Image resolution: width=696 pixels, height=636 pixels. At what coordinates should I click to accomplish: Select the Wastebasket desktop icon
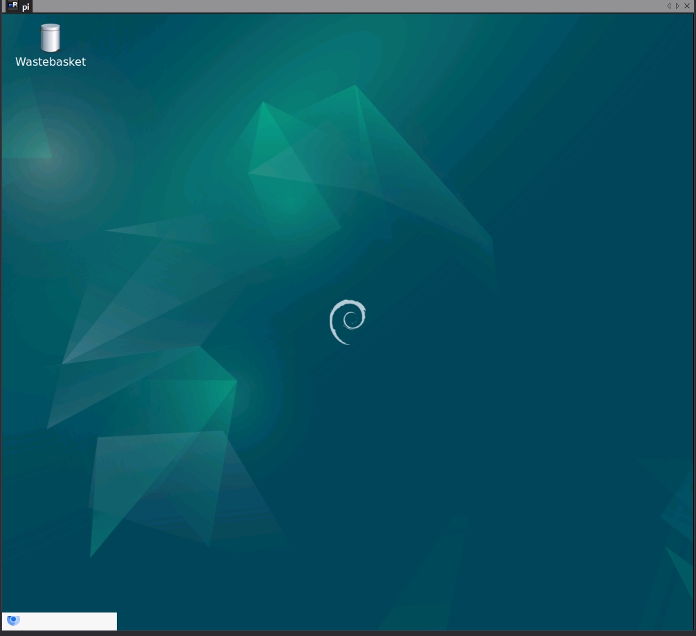pyautogui.click(x=50, y=38)
